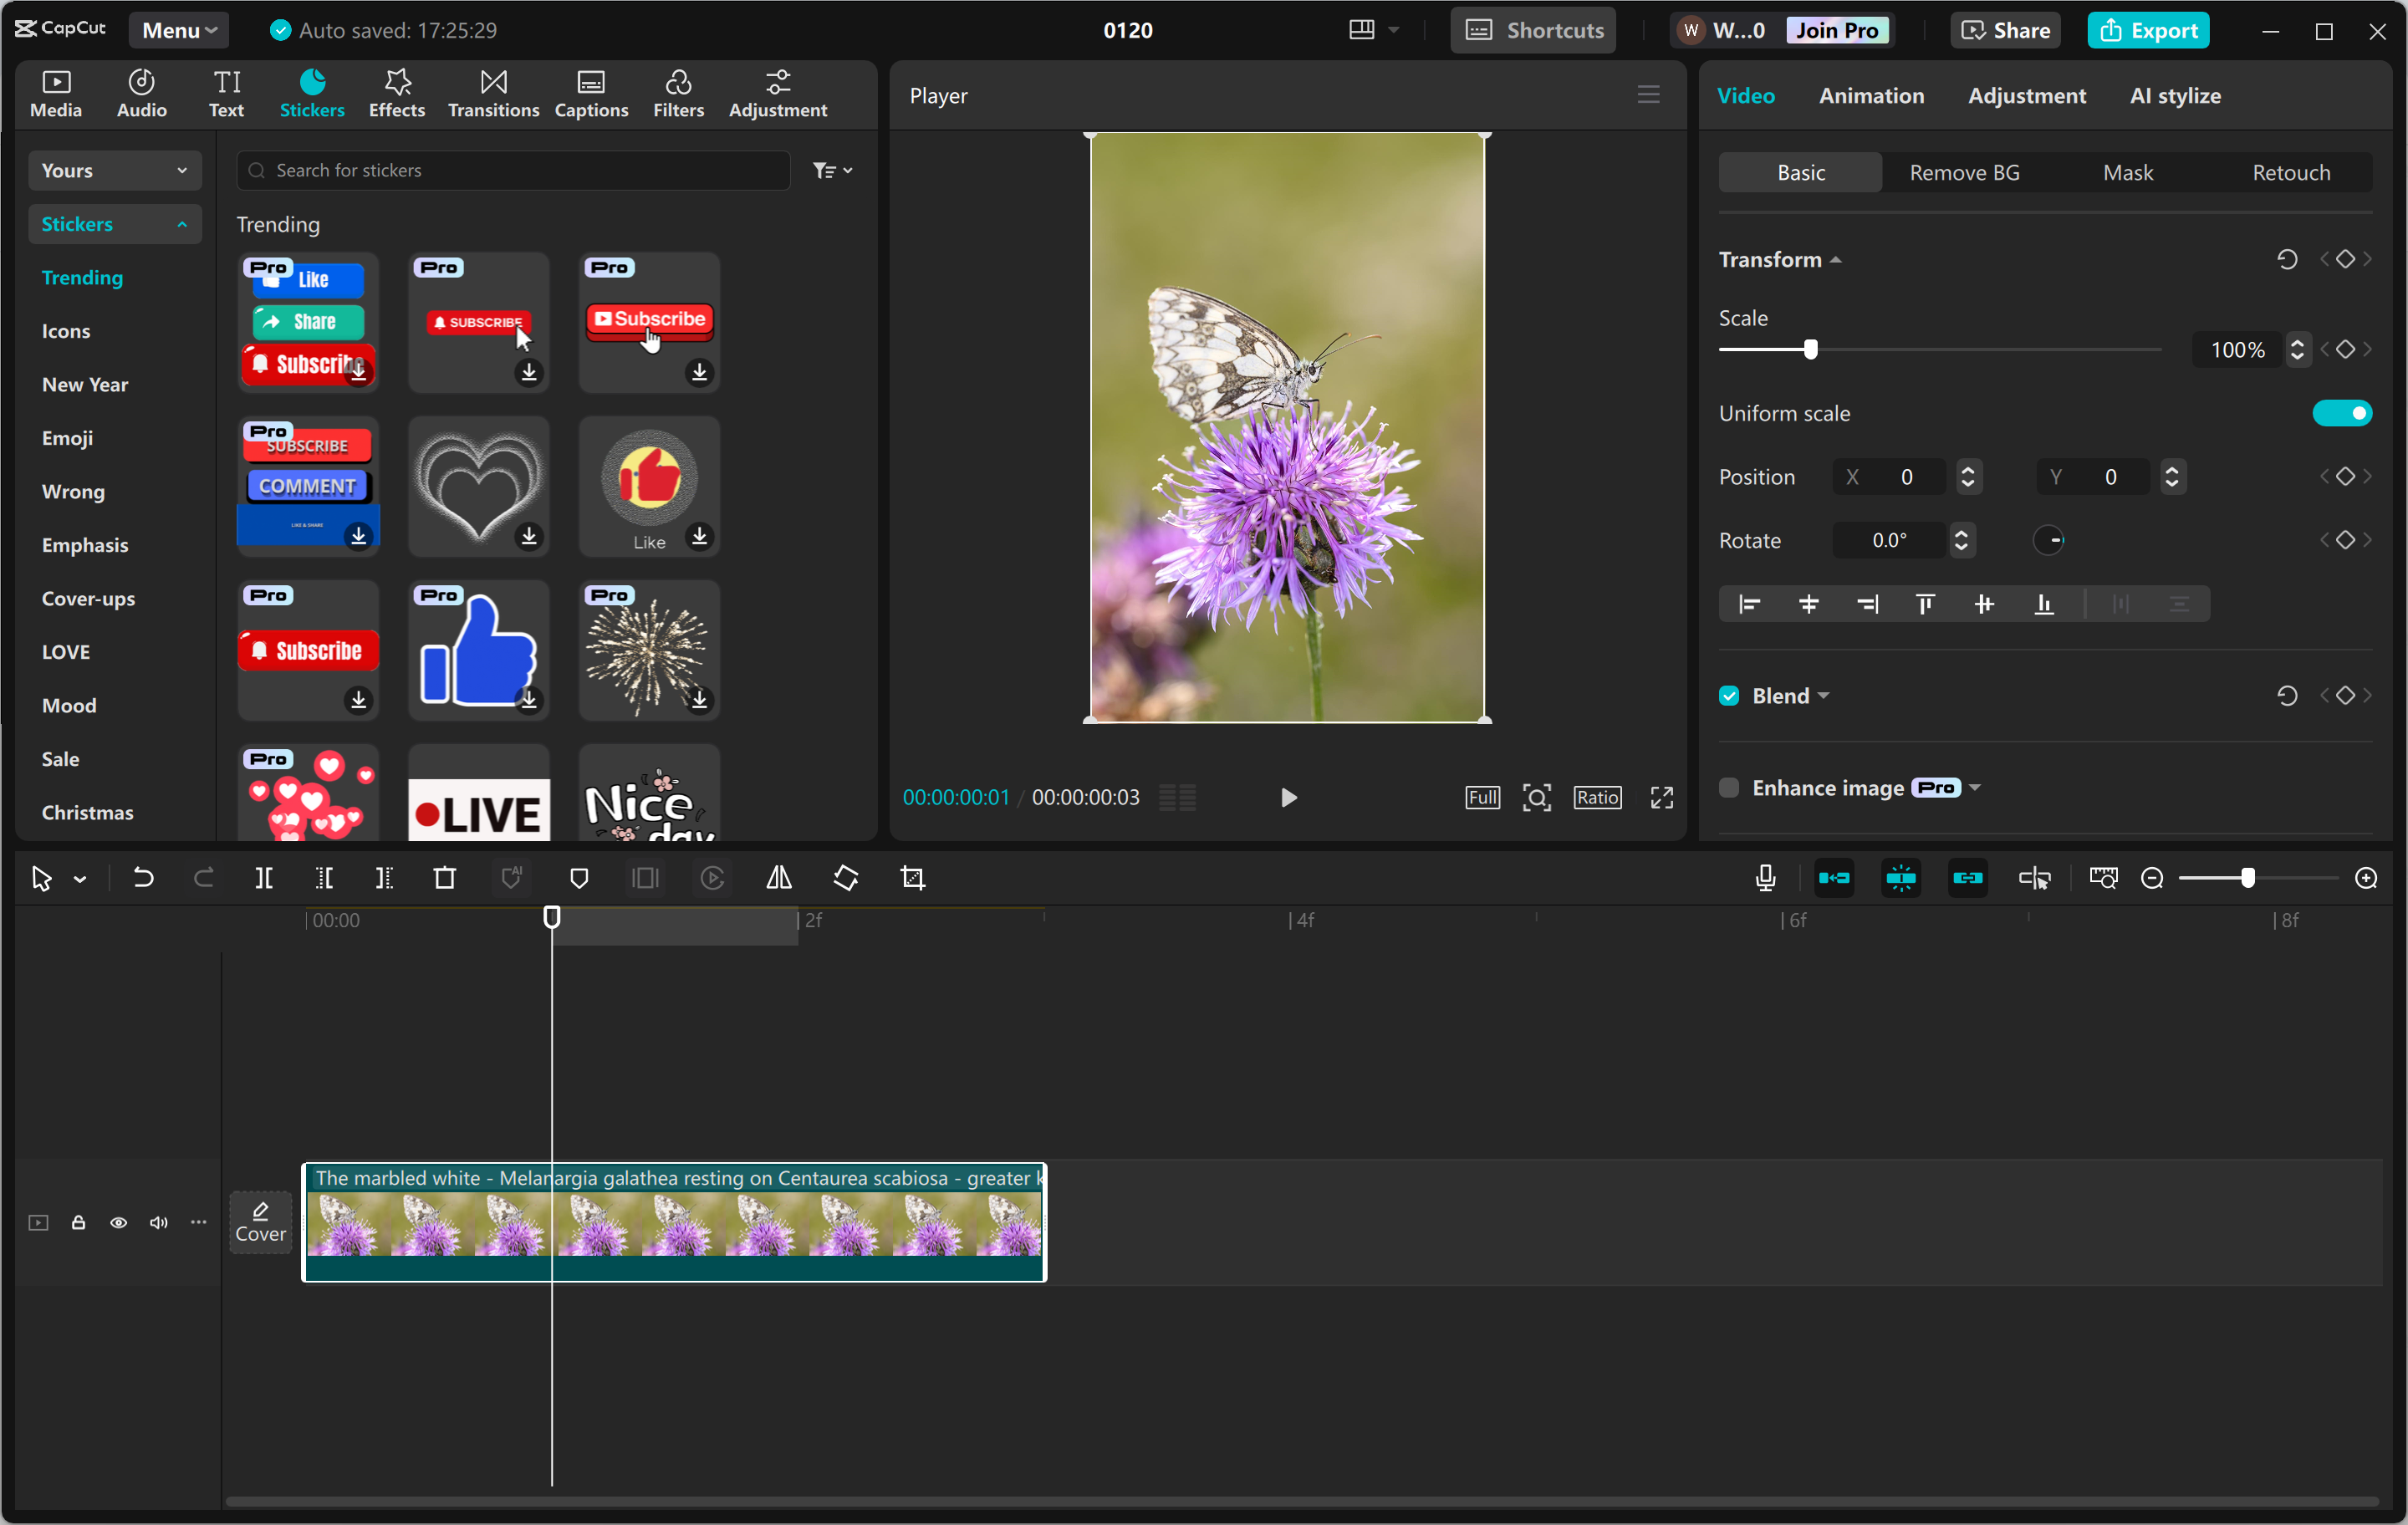Rotate the clip using toolbar rotate icon
The width and height of the screenshot is (2408, 1525).
[x=845, y=878]
